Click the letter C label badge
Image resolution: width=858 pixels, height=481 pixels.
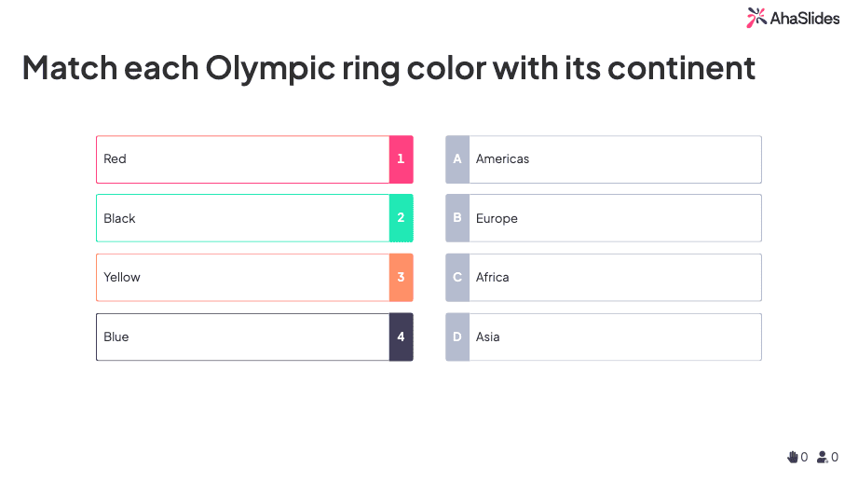(x=457, y=278)
